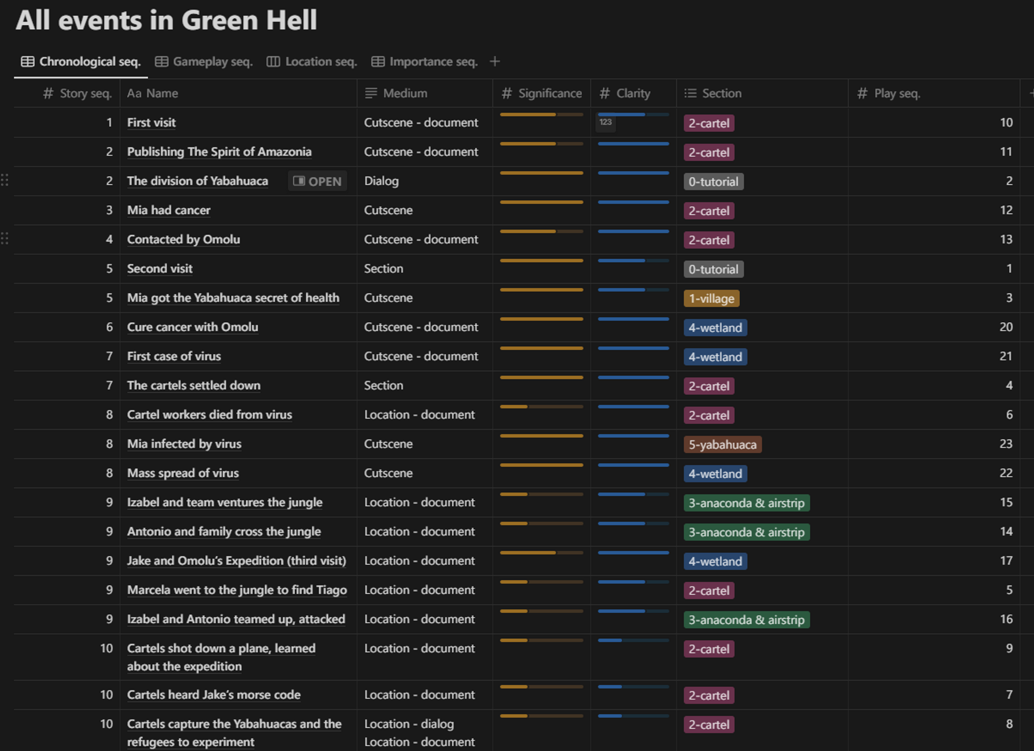The height and width of the screenshot is (751, 1034).
Task: Click drag handle beside Contacted by Omolu row
Action: (5, 239)
